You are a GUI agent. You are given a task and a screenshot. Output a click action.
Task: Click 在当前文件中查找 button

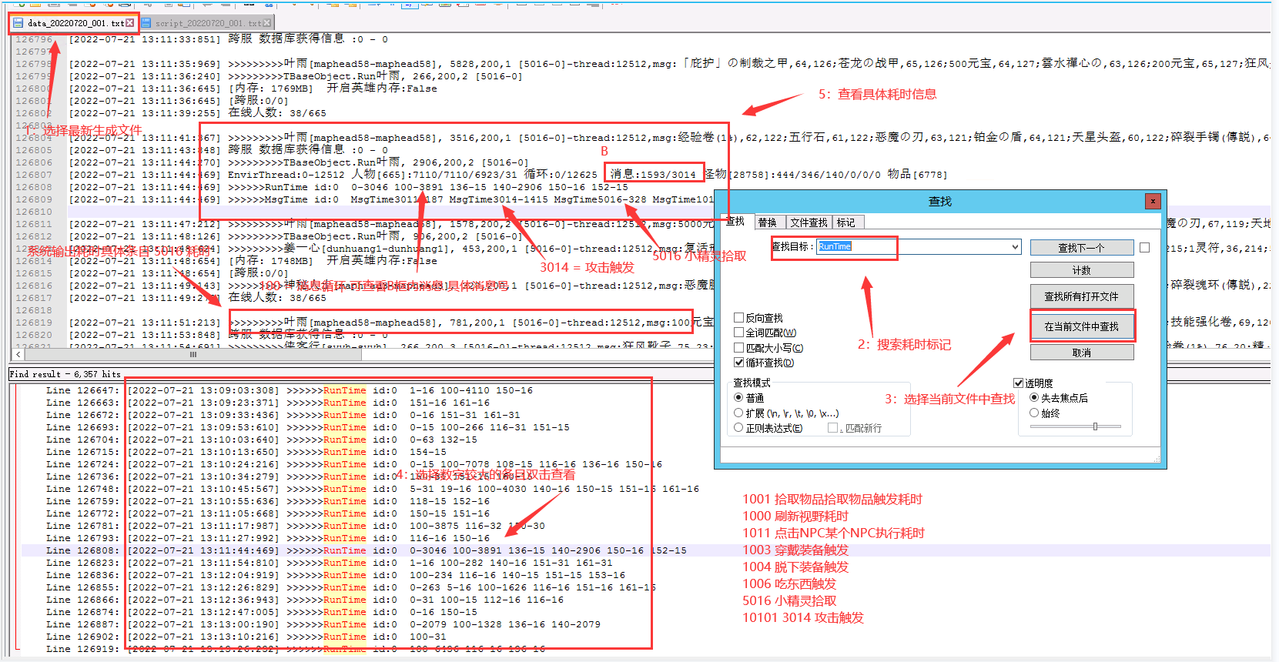click(1081, 326)
